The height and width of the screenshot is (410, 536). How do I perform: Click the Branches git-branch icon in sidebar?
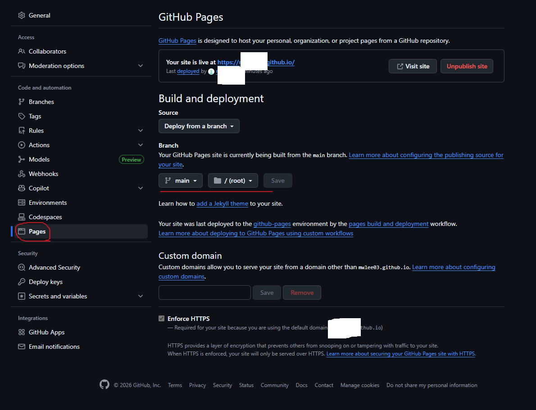(22, 102)
